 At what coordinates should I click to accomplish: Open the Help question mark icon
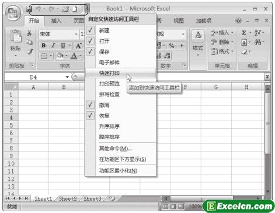[239, 20]
